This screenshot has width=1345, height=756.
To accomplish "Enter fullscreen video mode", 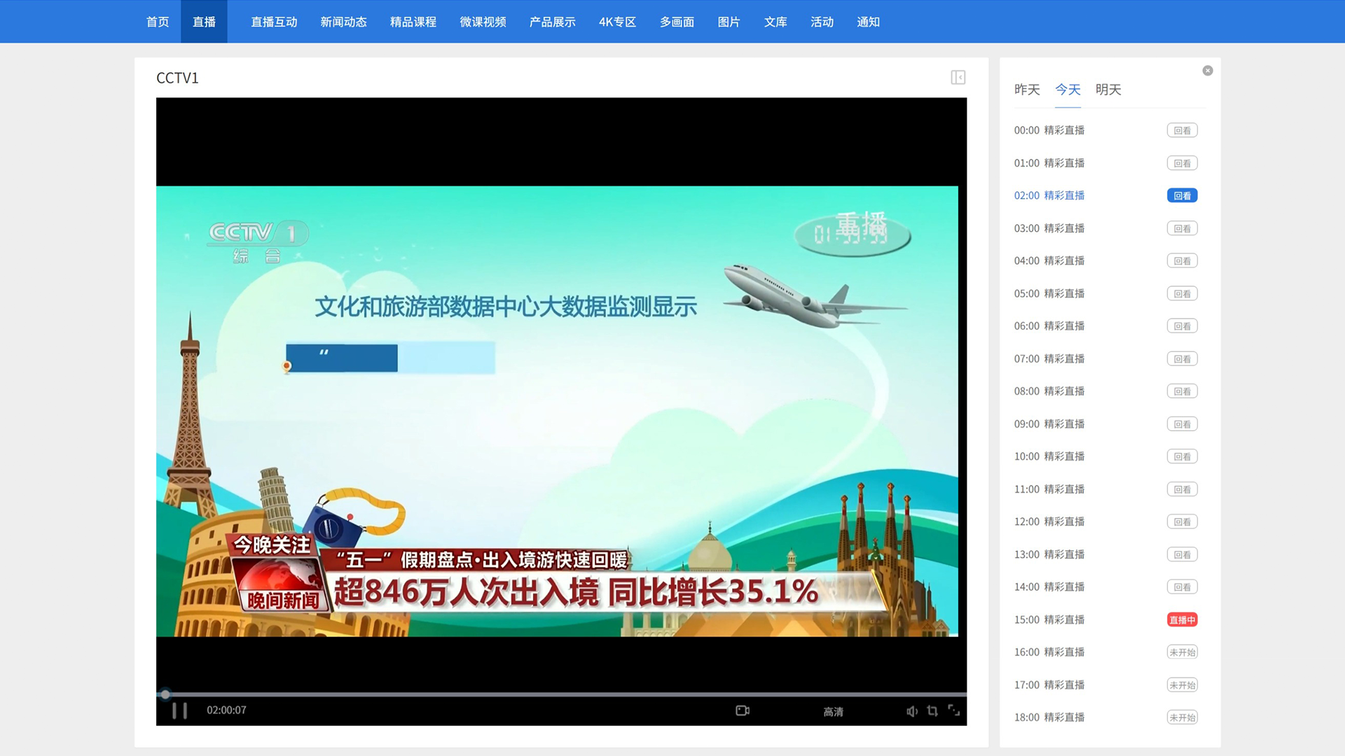I will [954, 710].
